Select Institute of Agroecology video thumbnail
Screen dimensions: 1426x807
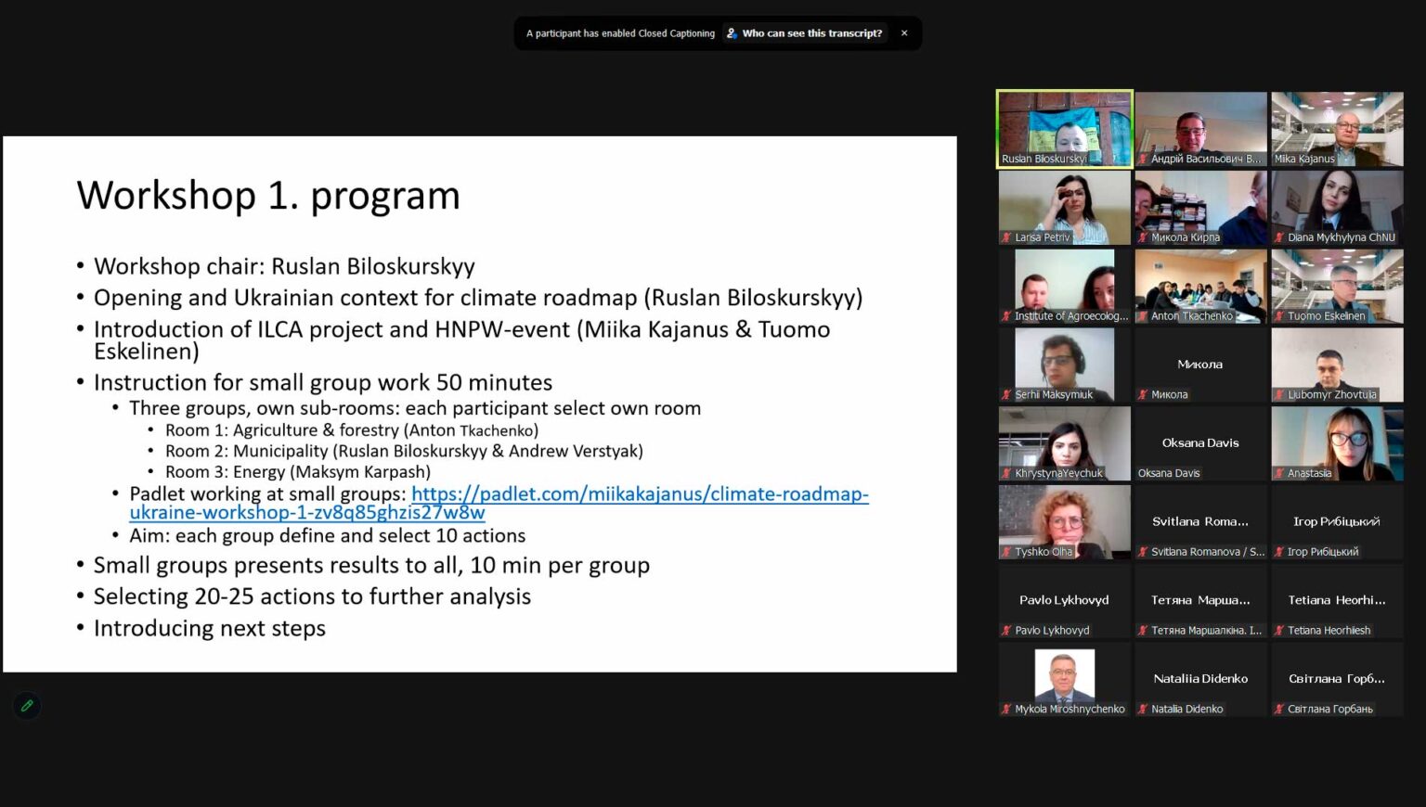coord(1065,287)
